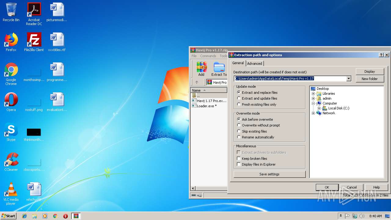Click the volume icon in system tray
Image resolution: width=391 pixels, height=220 pixels.
[x=362, y=216]
